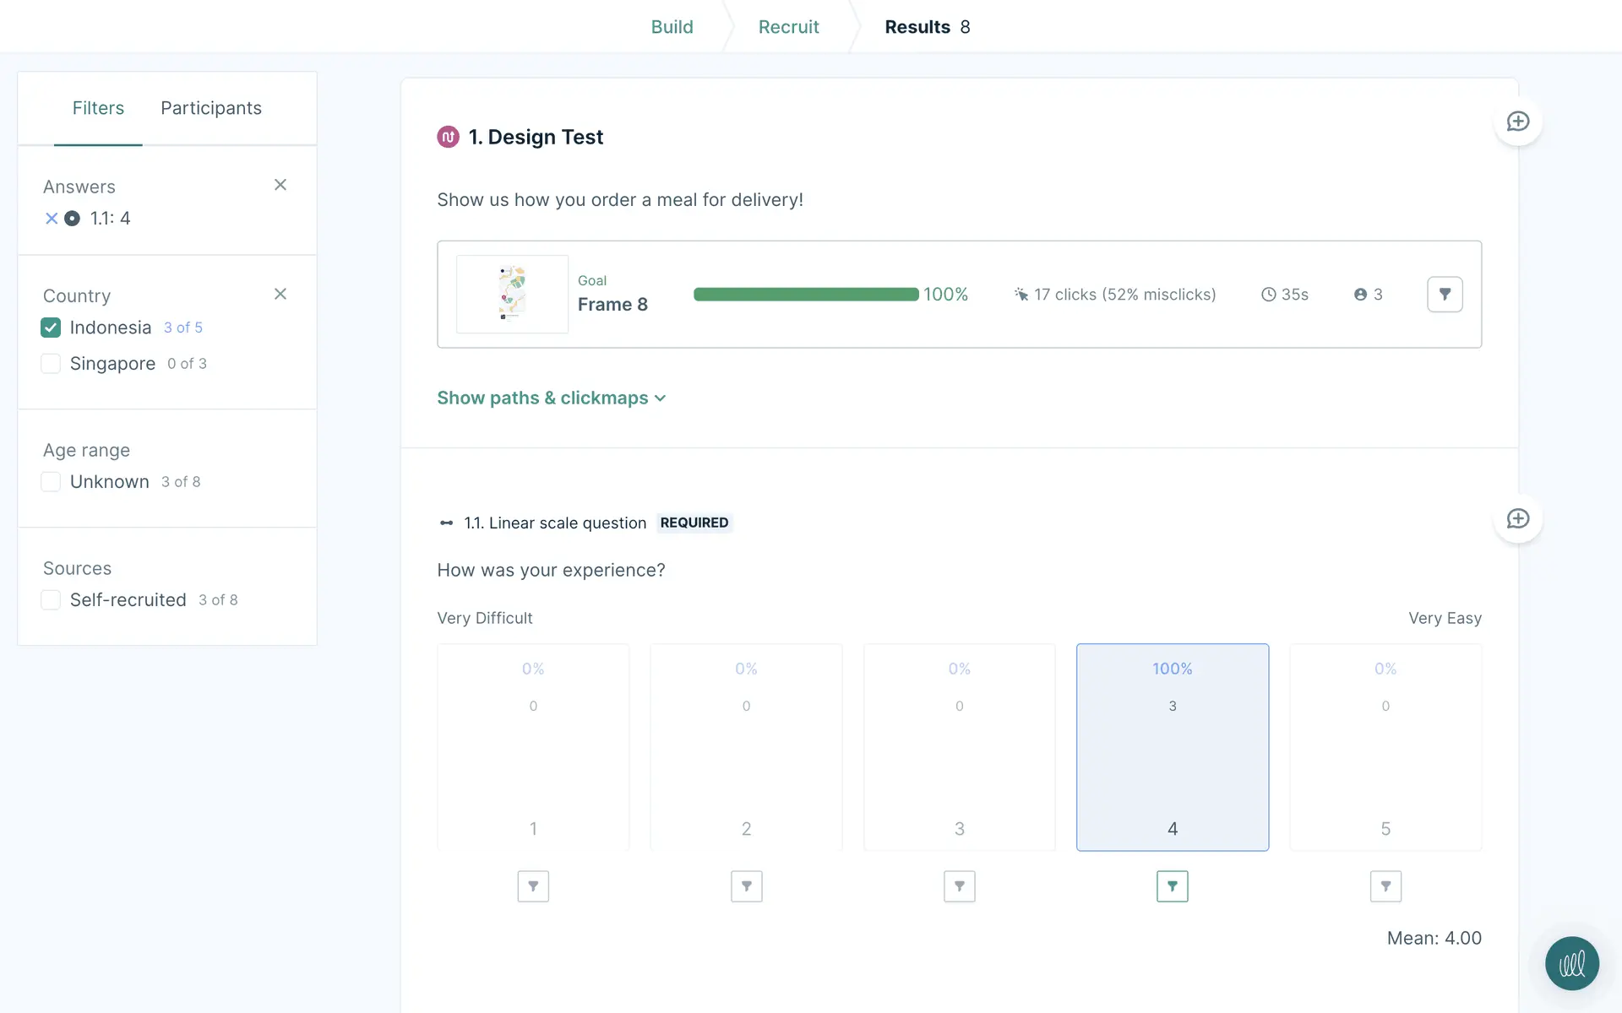Clear the Country filter section

(280, 294)
